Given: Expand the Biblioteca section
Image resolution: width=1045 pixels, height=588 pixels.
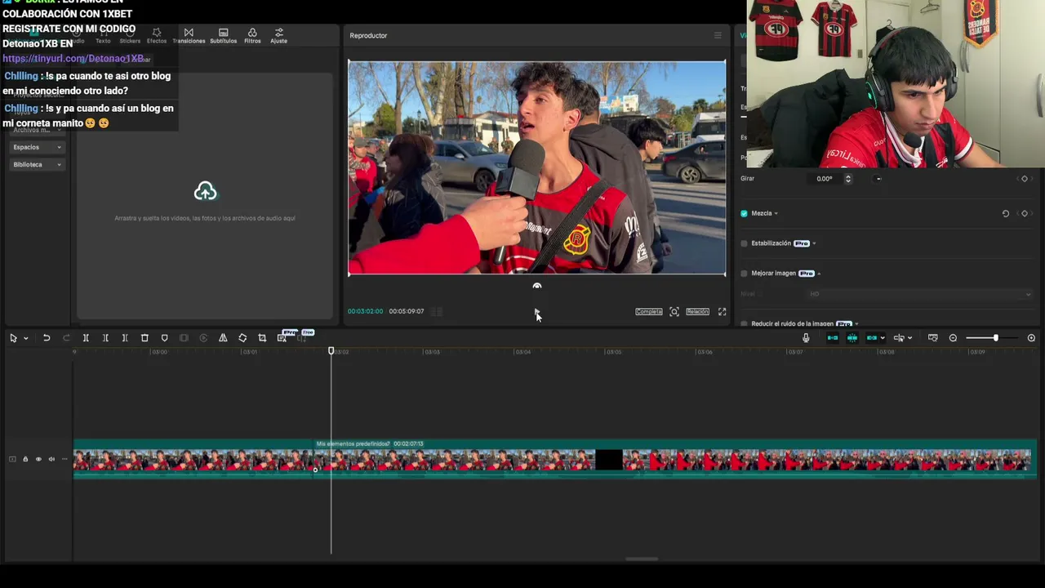Looking at the screenshot, I should [37, 165].
